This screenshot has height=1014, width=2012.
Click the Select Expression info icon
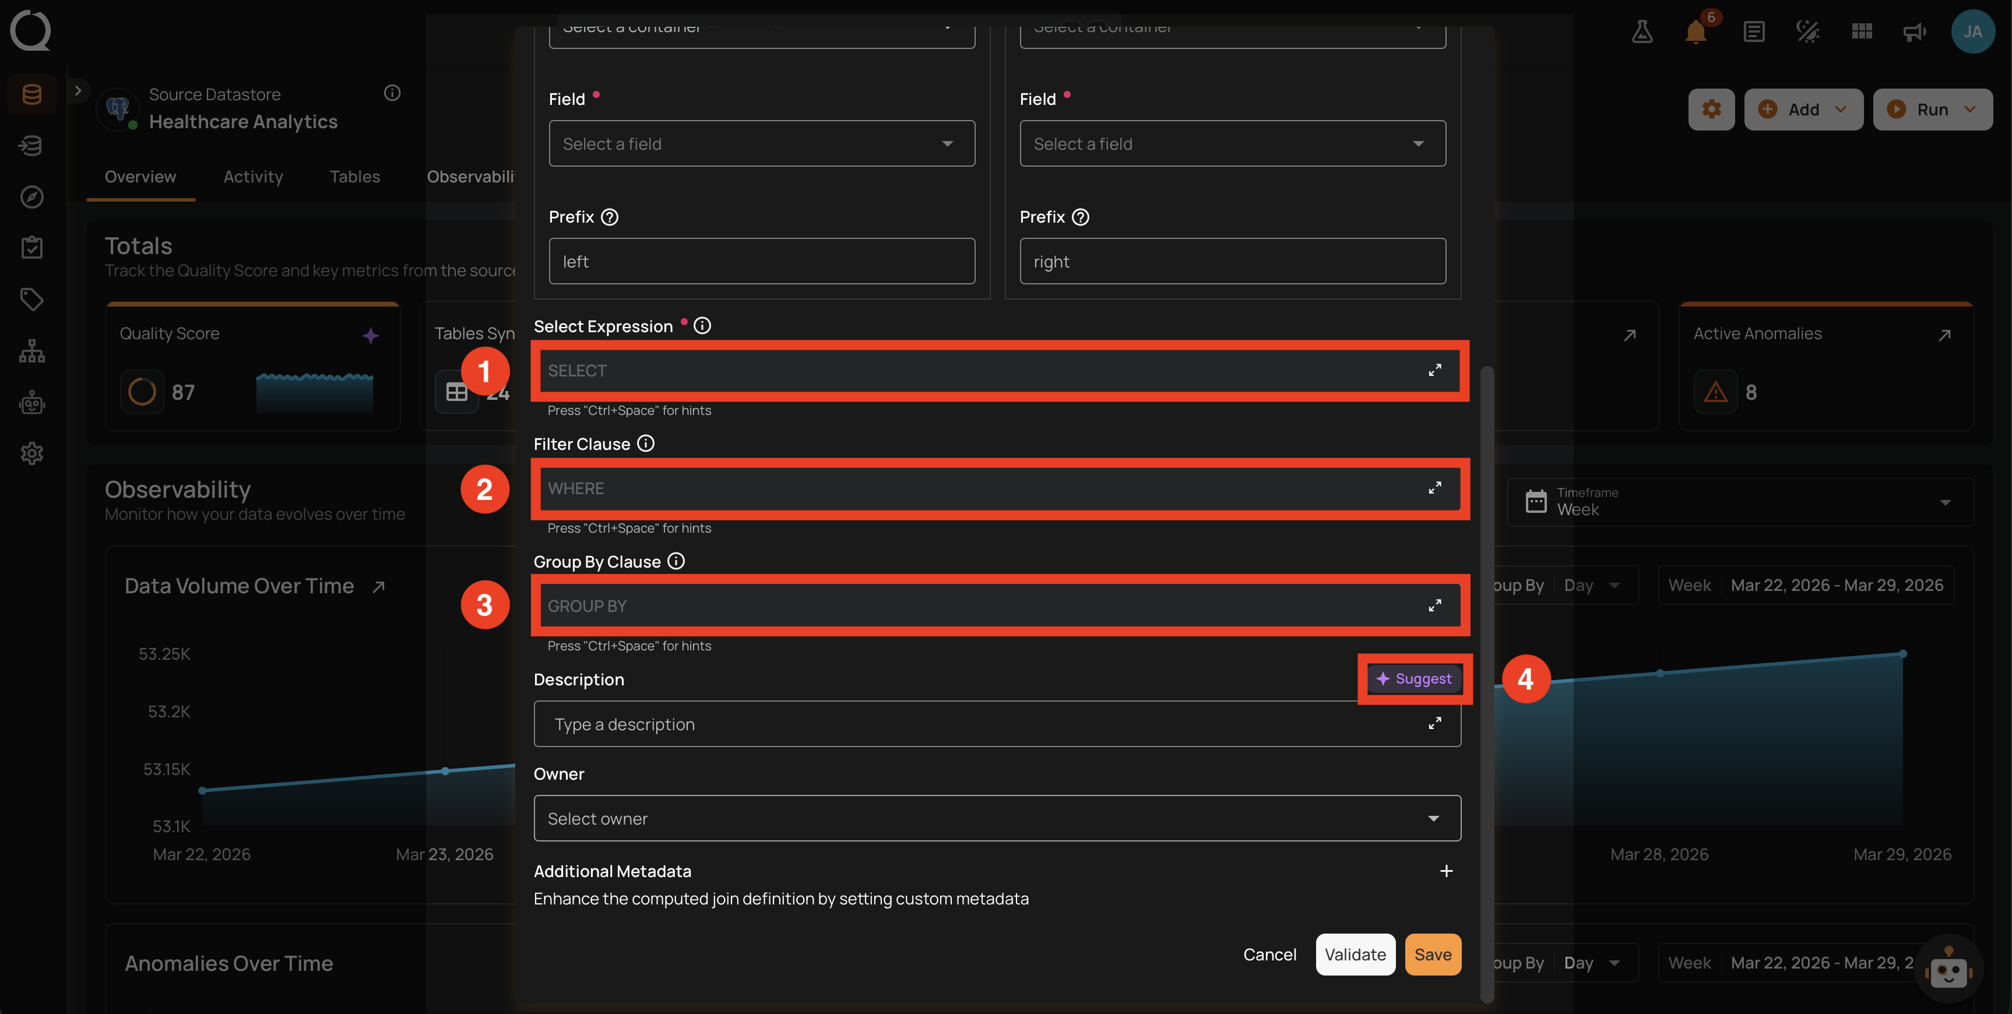pos(702,326)
